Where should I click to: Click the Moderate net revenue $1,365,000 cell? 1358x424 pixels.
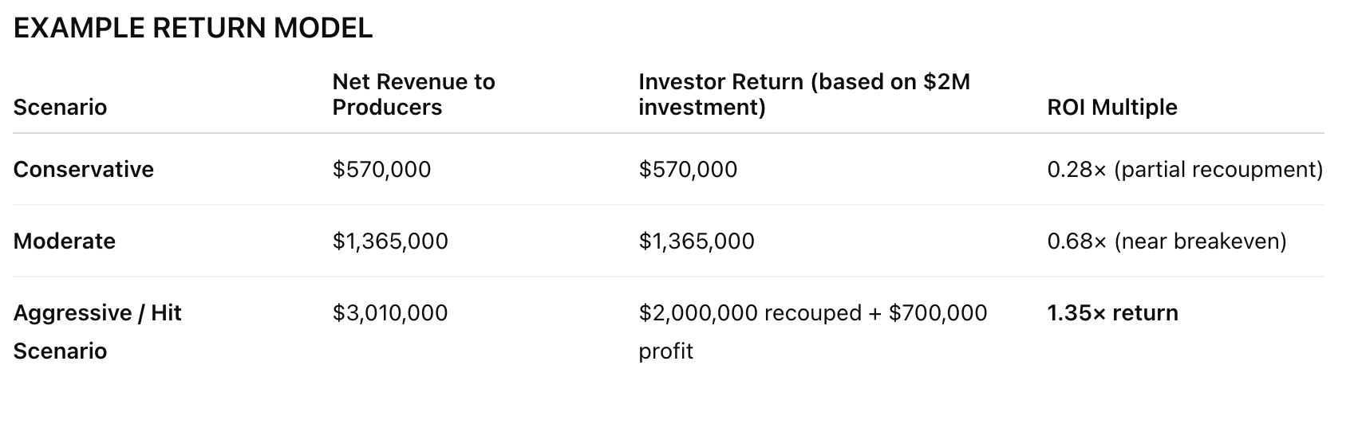coord(390,241)
